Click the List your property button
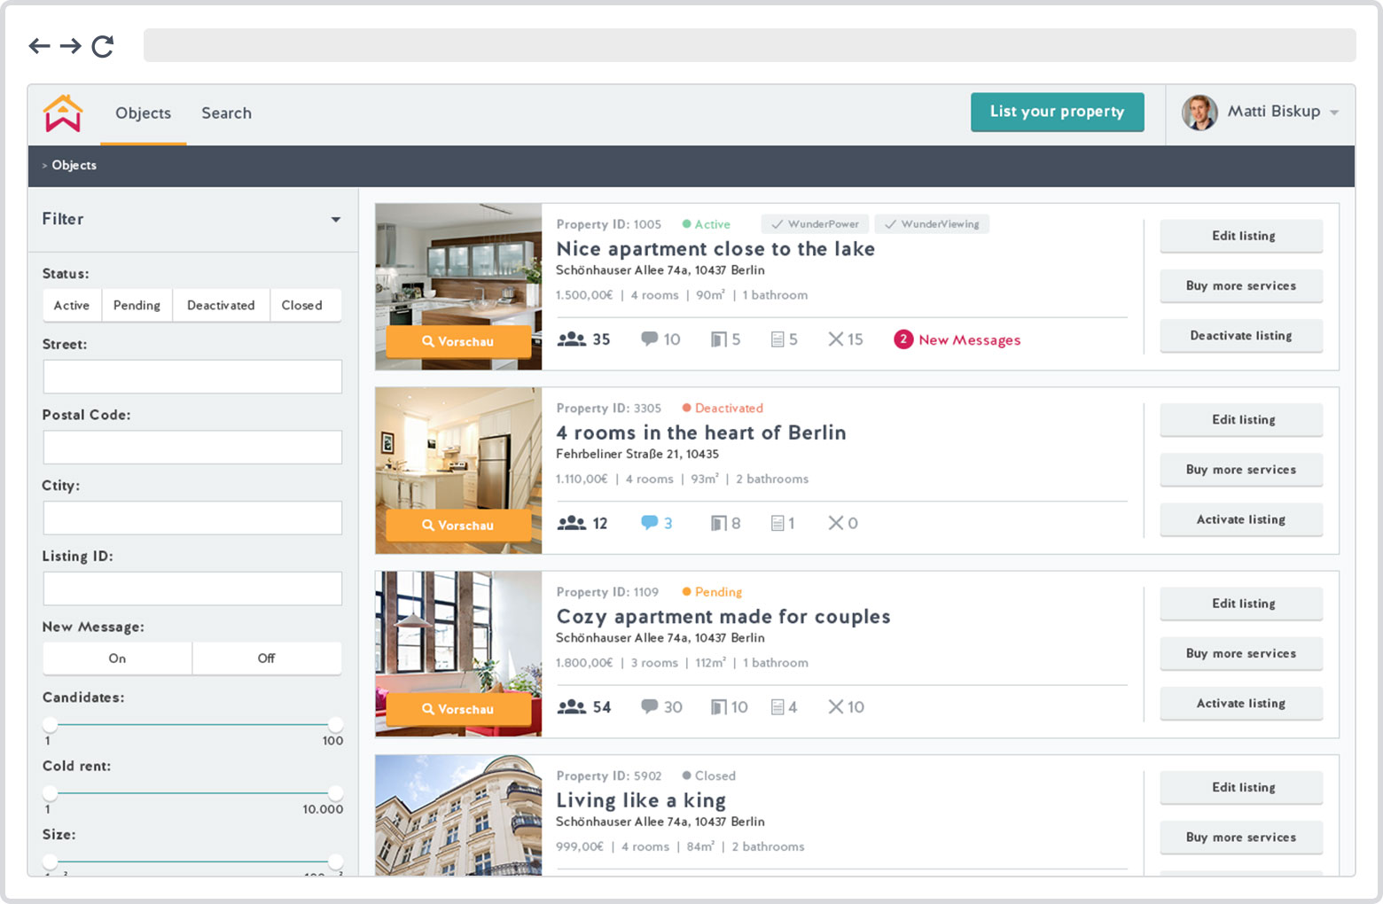1383x904 pixels. (x=1057, y=112)
